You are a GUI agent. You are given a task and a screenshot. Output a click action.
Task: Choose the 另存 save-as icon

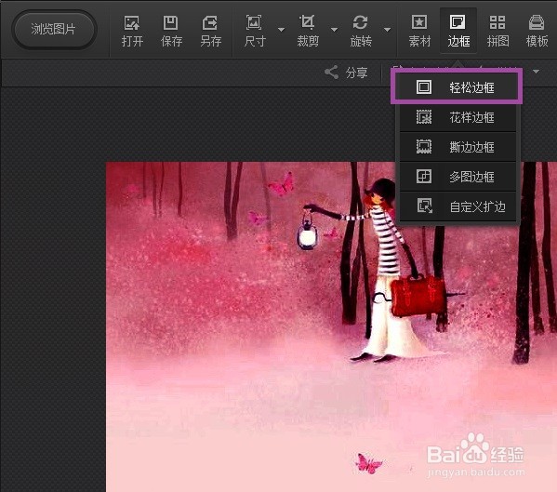[211, 32]
